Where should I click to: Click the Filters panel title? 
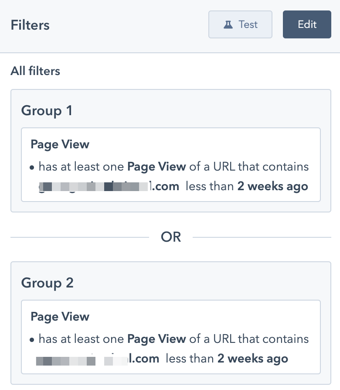(30, 25)
